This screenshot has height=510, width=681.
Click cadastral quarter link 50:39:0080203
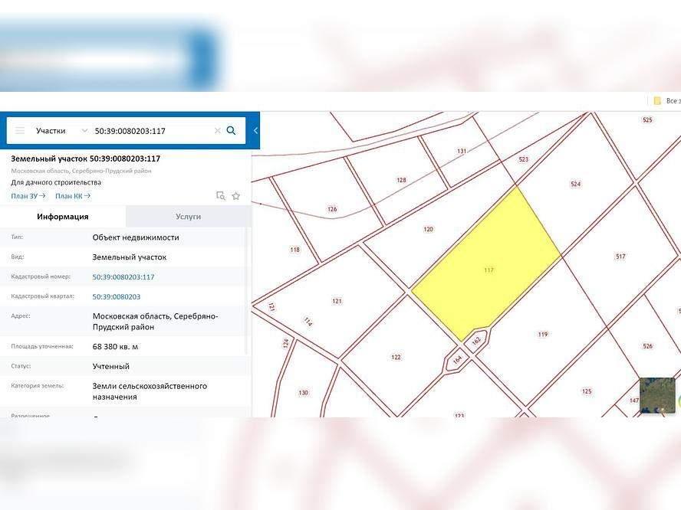[x=117, y=296]
